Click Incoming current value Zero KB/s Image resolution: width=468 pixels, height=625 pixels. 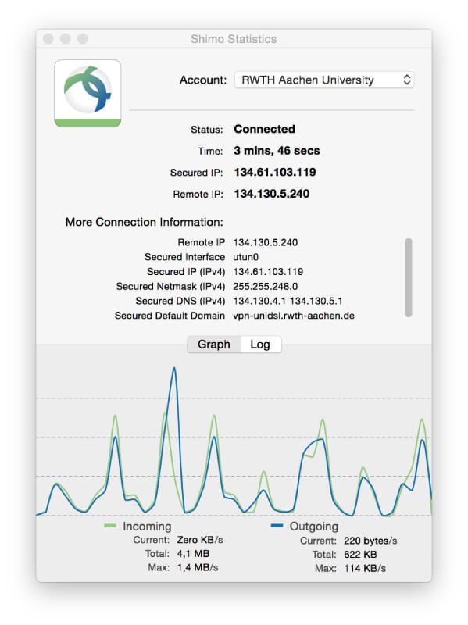pyautogui.click(x=200, y=540)
